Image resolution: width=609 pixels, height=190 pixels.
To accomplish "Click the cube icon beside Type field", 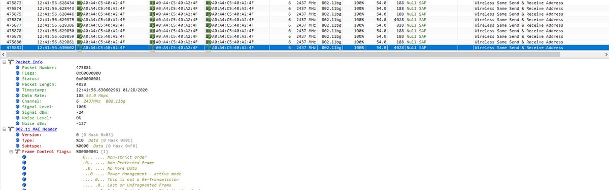I will [x=18, y=140].
